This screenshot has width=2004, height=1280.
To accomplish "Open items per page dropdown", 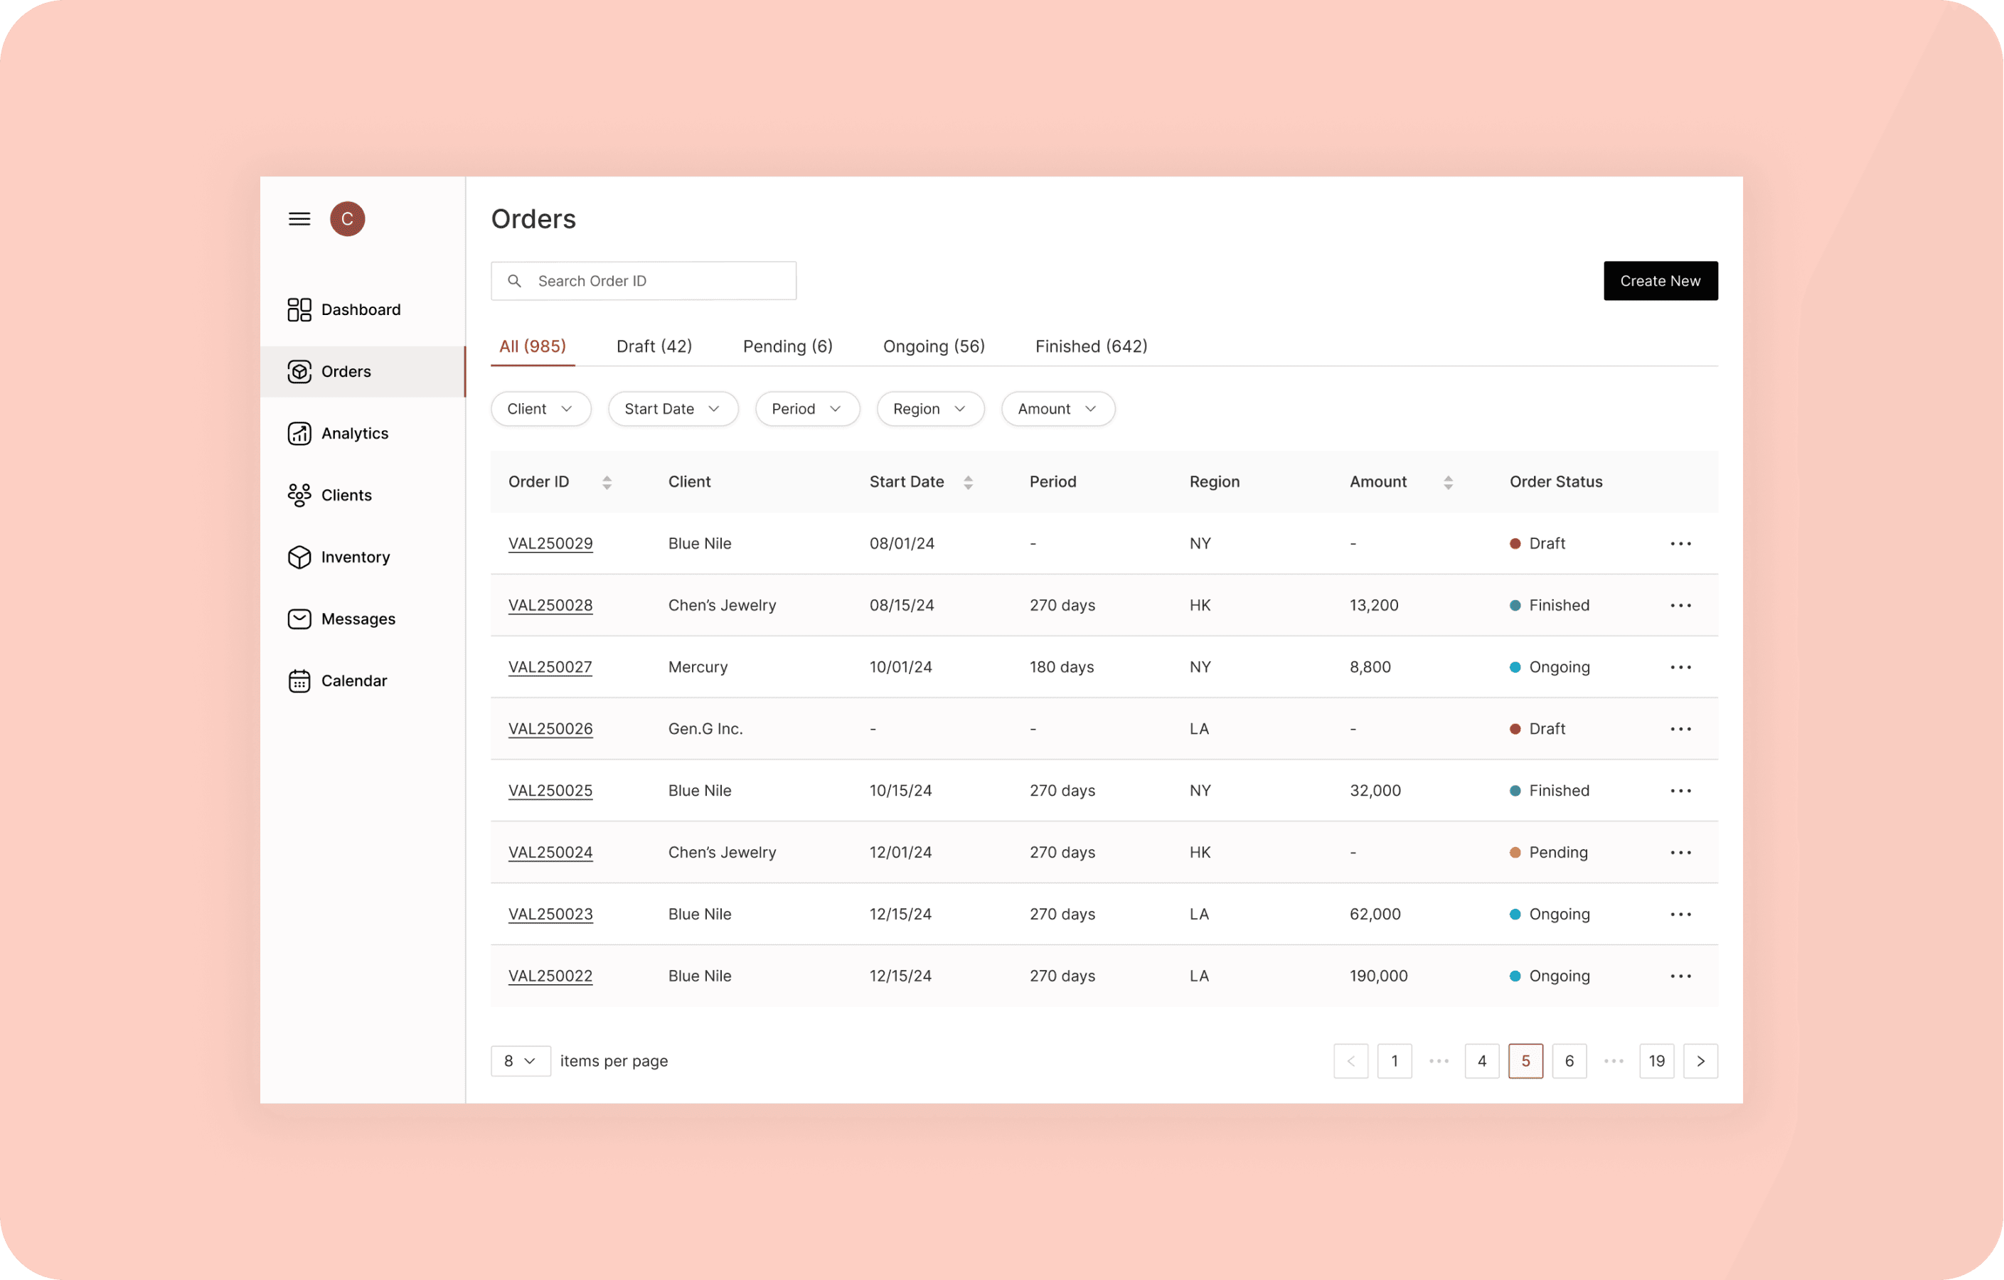I will (520, 1061).
